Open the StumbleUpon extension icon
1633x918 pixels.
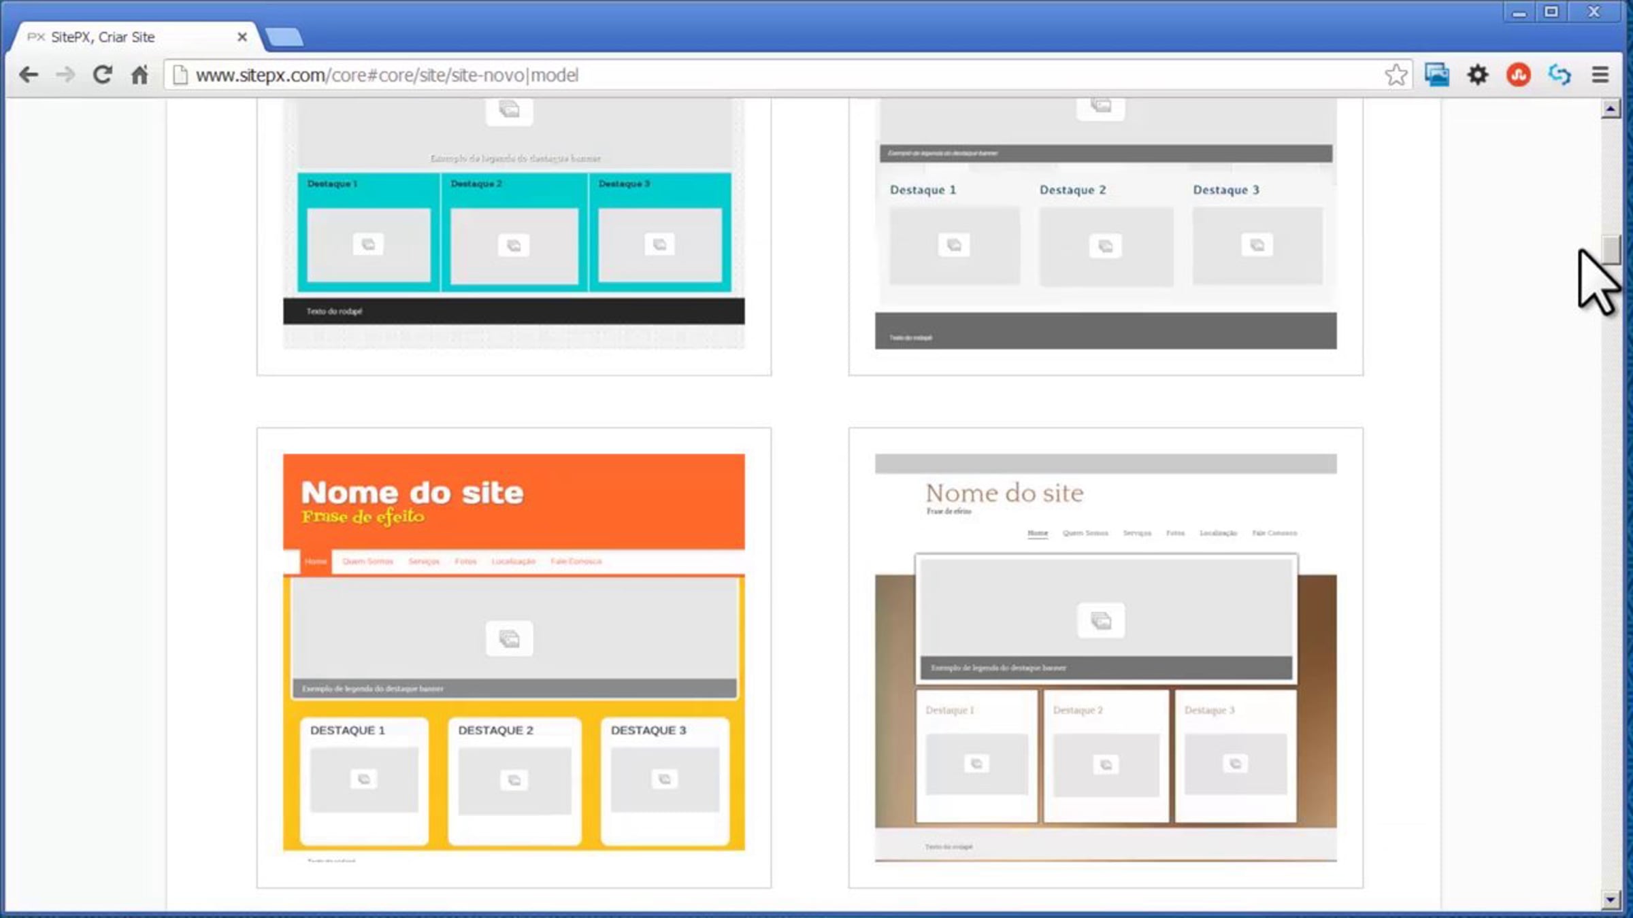1519,75
